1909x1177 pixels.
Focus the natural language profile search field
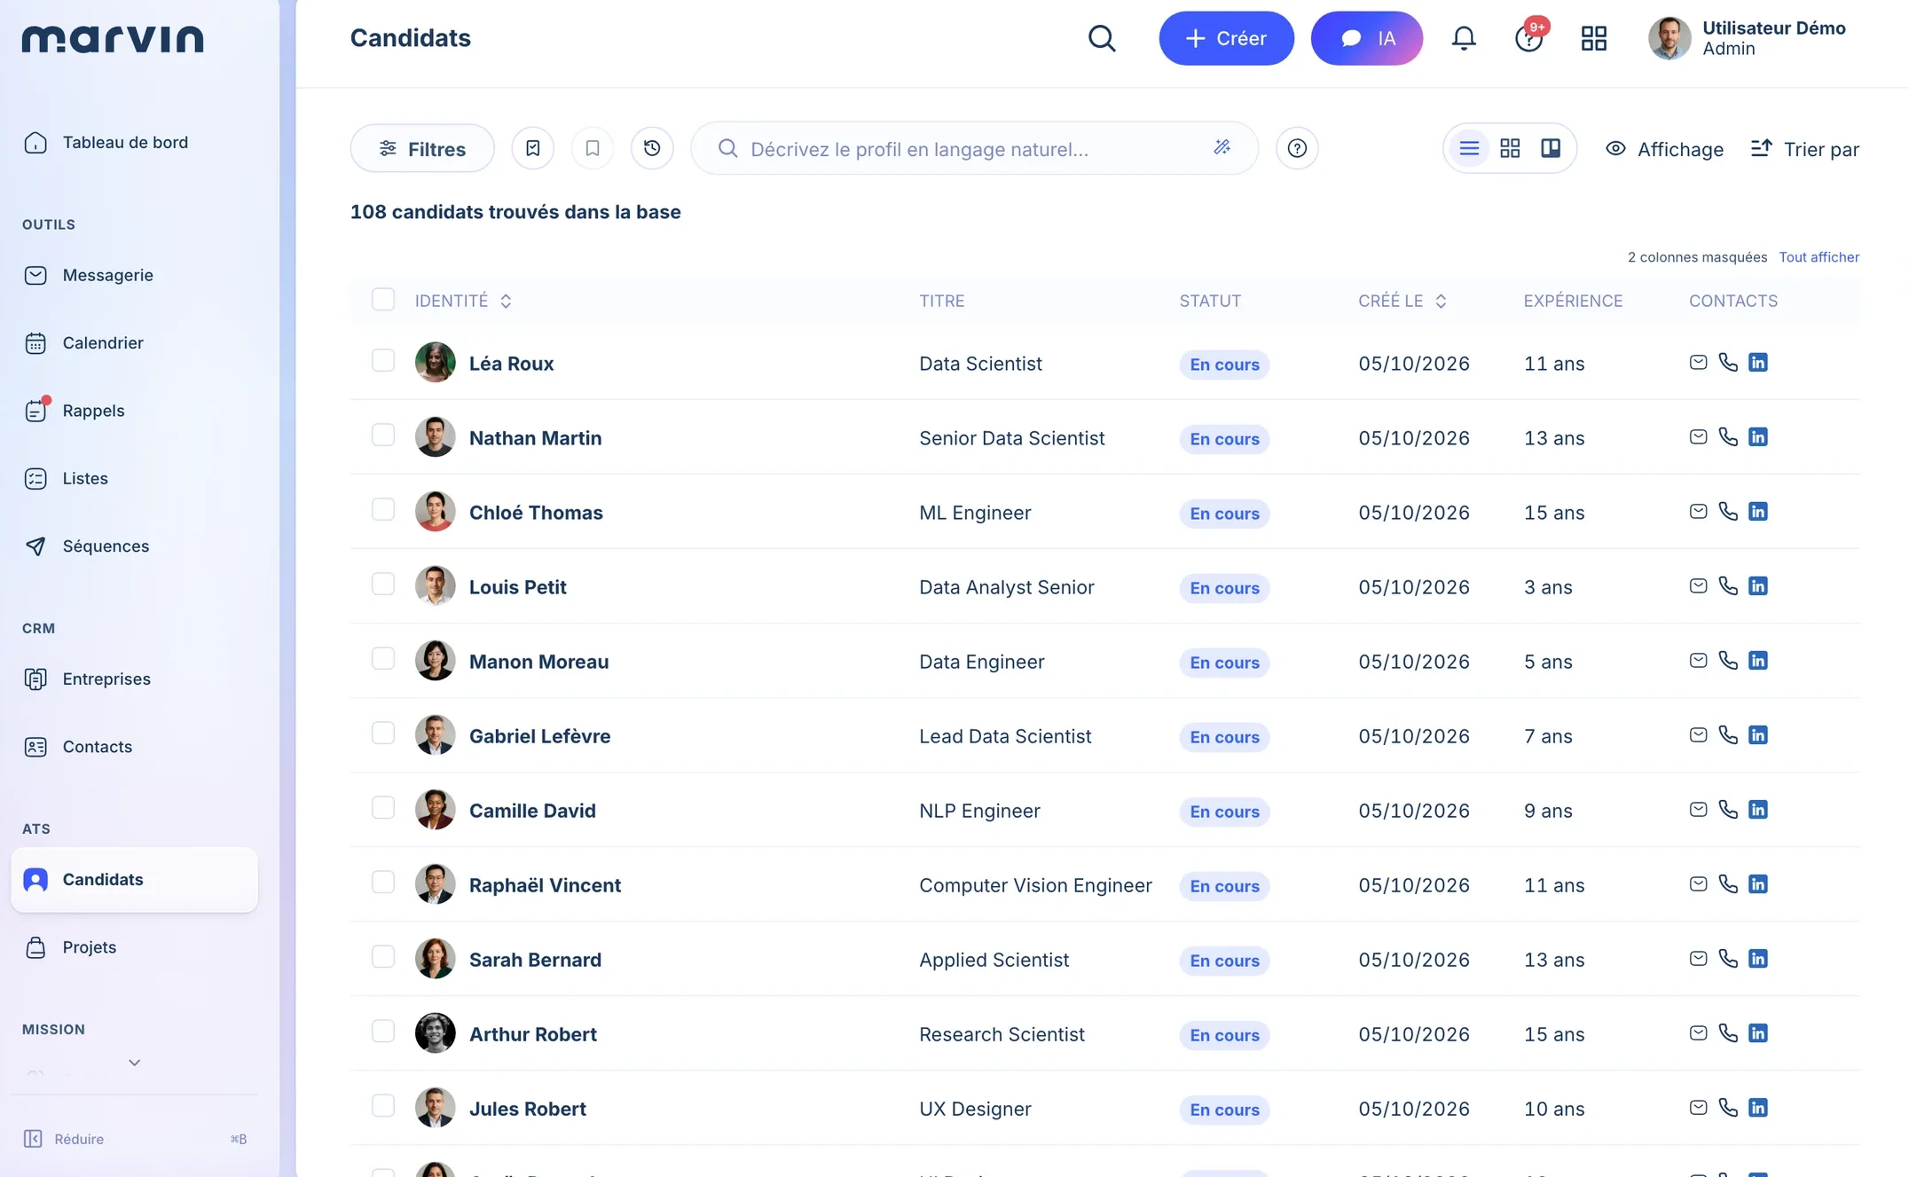(x=974, y=148)
